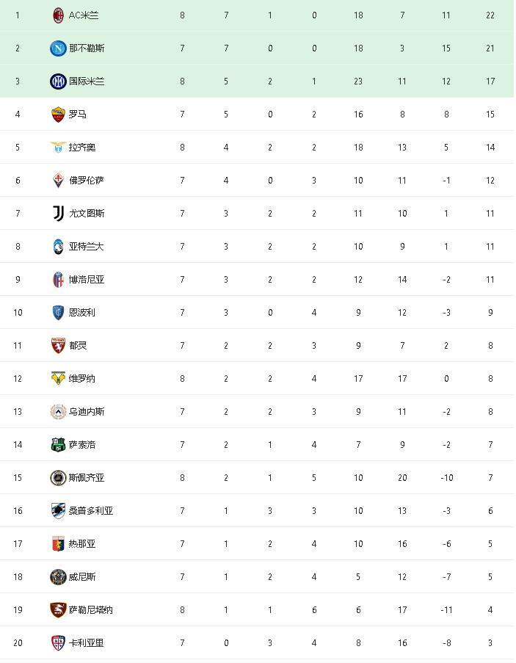Click the Torino bull crest
The height and width of the screenshot is (663, 516).
point(58,345)
